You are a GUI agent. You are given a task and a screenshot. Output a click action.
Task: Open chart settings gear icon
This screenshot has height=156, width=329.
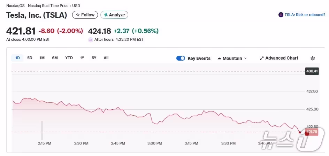[313, 58]
